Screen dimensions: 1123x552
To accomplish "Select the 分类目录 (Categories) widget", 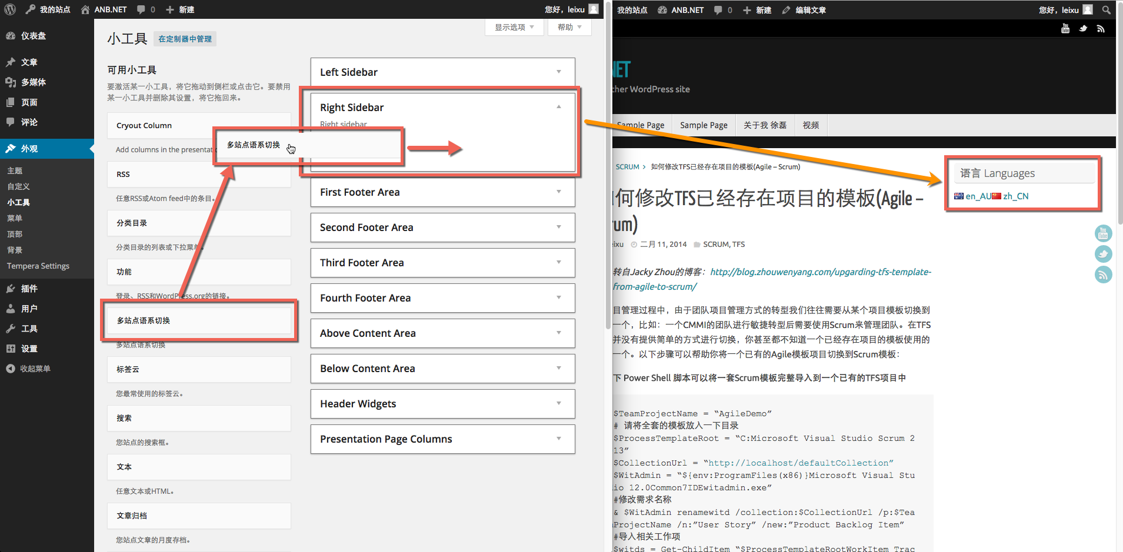I will click(199, 223).
